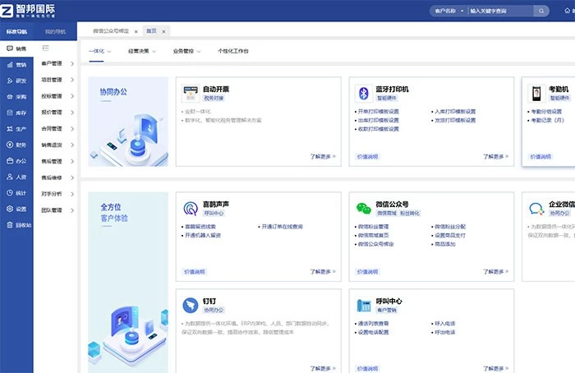Expand the 一体化 dropdown menu
The height and width of the screenshot is (373, 575).
(x=99, y=51)
